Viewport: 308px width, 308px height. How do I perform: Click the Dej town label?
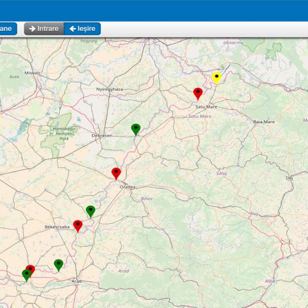tap(289, 178)
